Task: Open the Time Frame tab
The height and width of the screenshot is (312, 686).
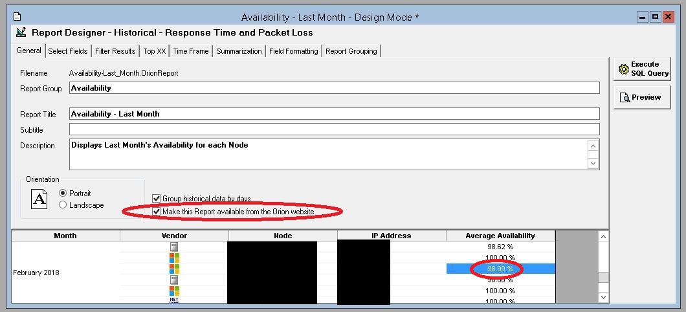Action: pyautogui.click(x=191, y=51)
